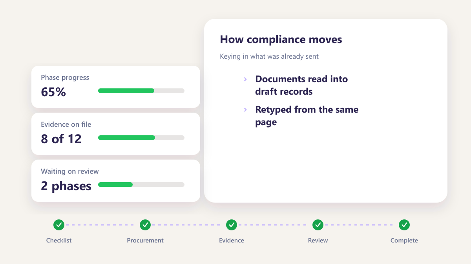Click the Waiting on review label
The image size is (471, 264).
click(x=70, y=171)
